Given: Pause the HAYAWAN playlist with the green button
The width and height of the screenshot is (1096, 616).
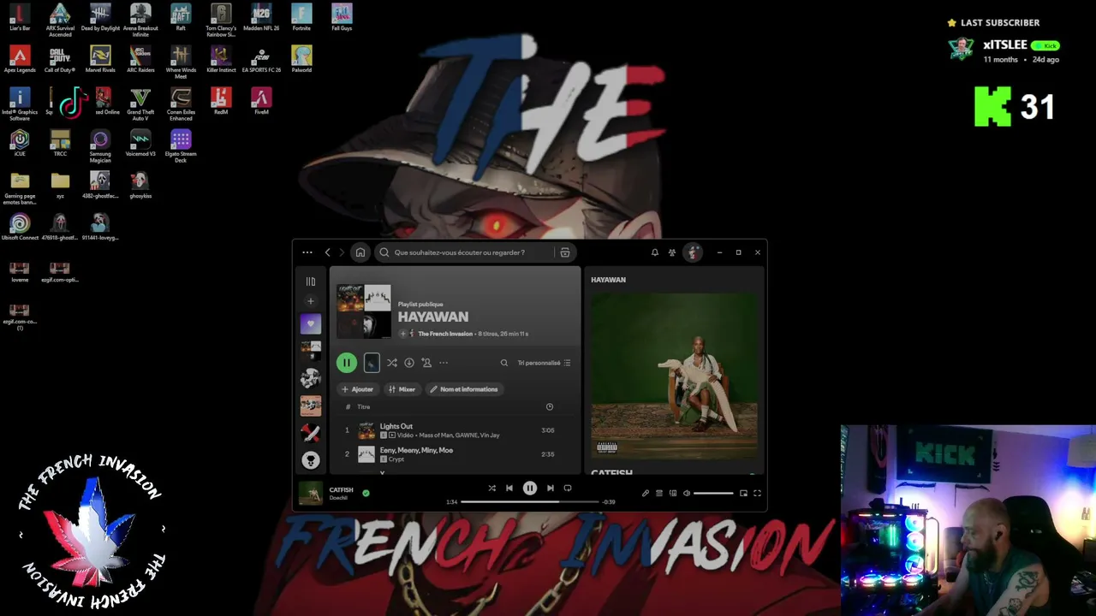Looking at the screenshot, I should coord(347,363).
